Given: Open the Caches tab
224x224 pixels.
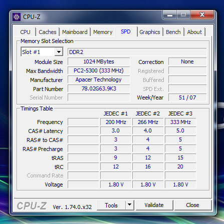Looking at the screenshot, I should 48,32.
